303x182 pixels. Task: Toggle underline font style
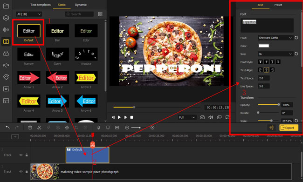coord(272,62)
